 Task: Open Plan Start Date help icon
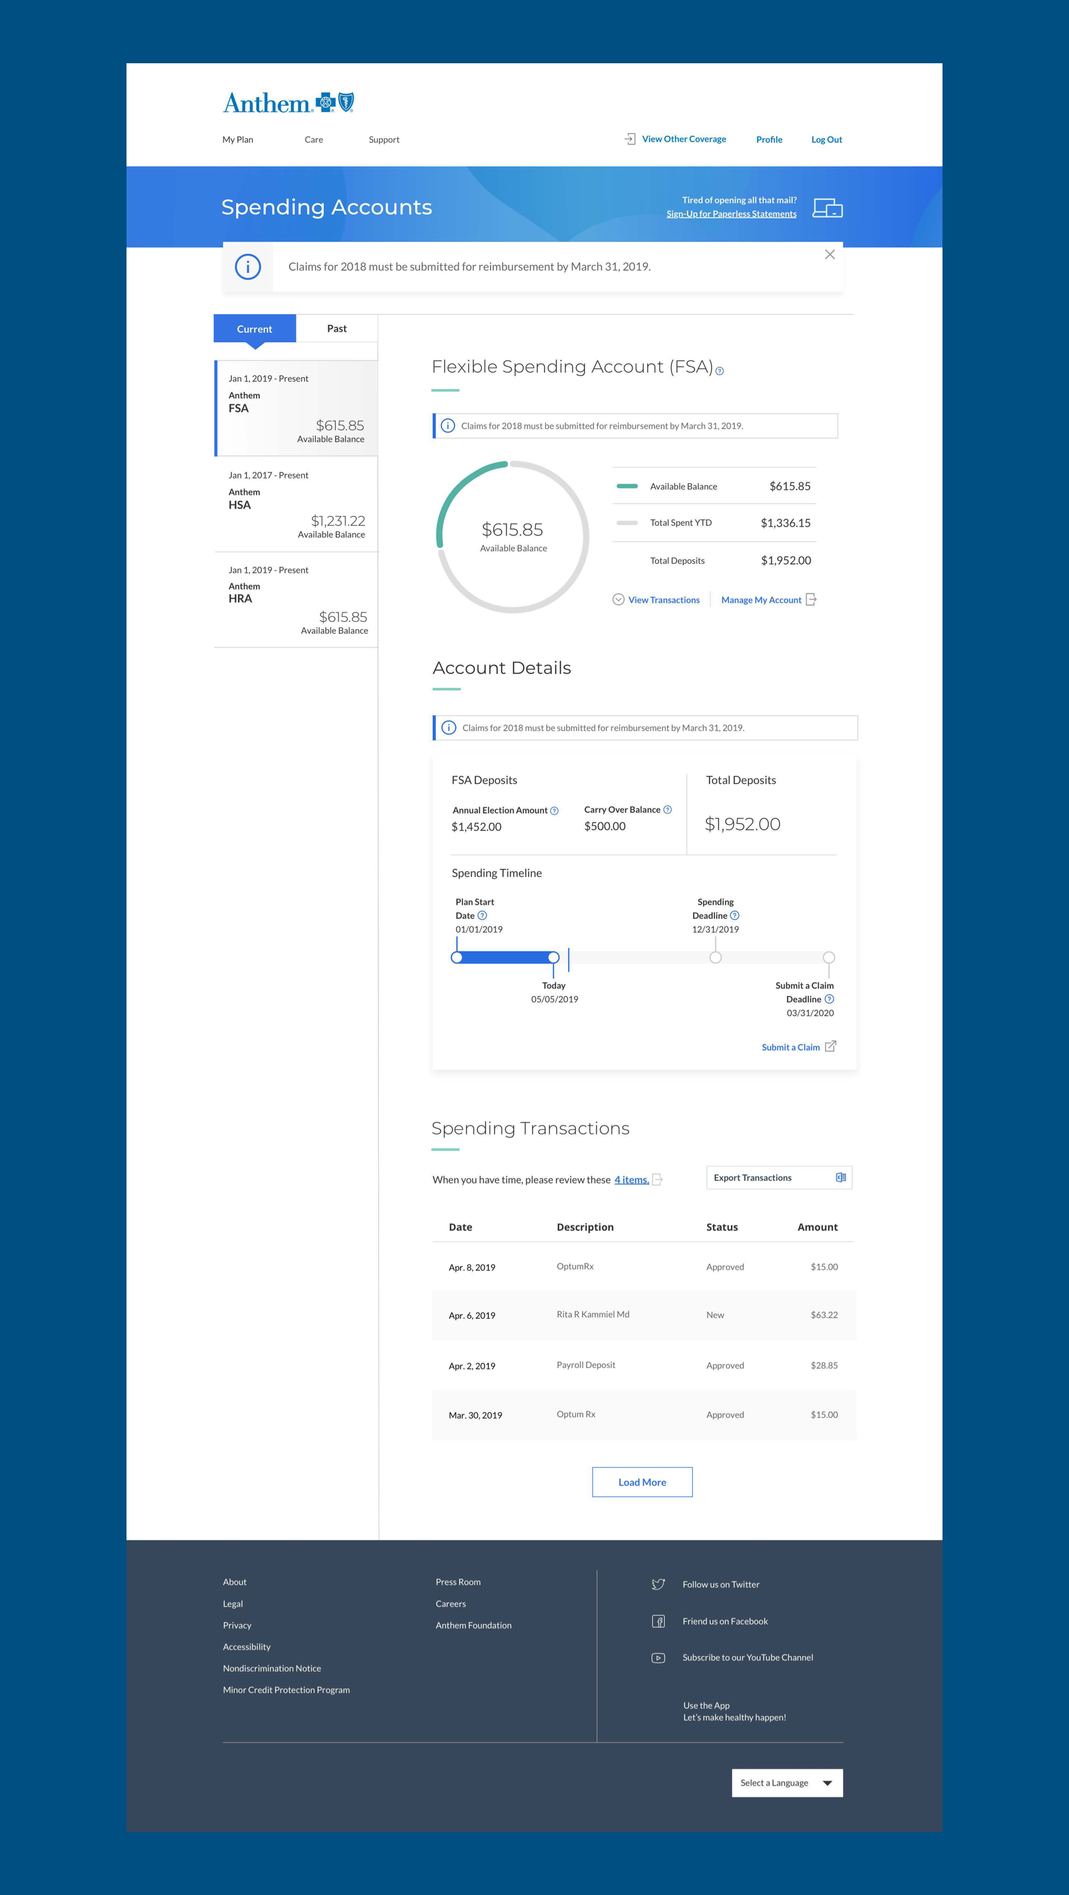482,916
